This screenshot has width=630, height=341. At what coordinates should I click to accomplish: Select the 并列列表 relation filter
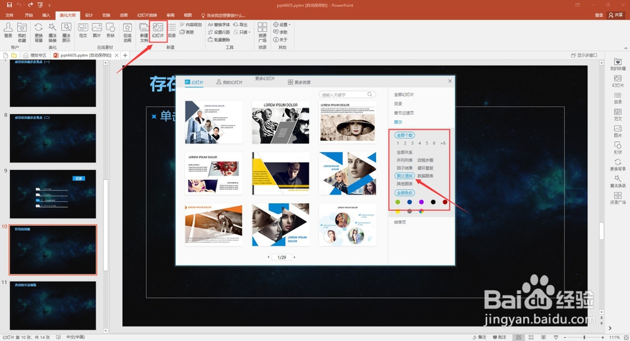pyautogui.click(x=404, y=160)
